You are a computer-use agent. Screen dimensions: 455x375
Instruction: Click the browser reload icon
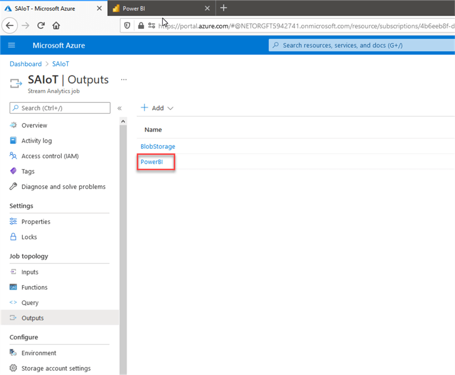tap(41, 26)
